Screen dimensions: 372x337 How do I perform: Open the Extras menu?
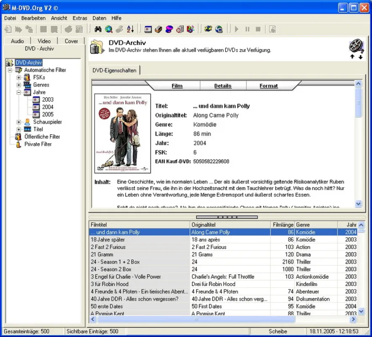pyautogui.click(x=80, y=18)
